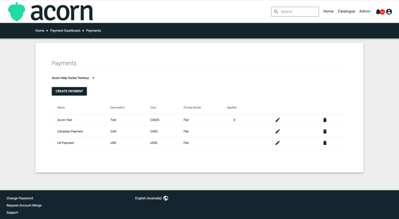This screenshot has width=399, height=219.
Task: Open Request Account Merge link
Action: point(24,205)
